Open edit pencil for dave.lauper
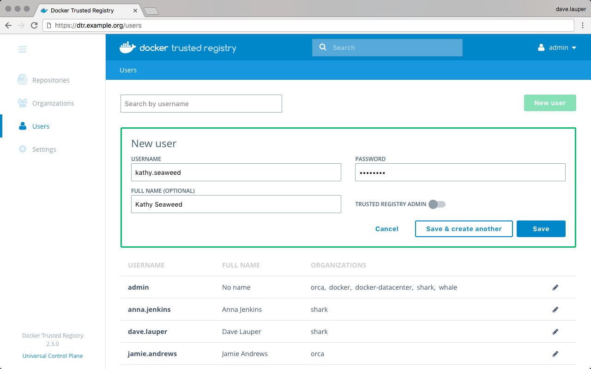Screen dimensions: 591x369 pos(555,332)
